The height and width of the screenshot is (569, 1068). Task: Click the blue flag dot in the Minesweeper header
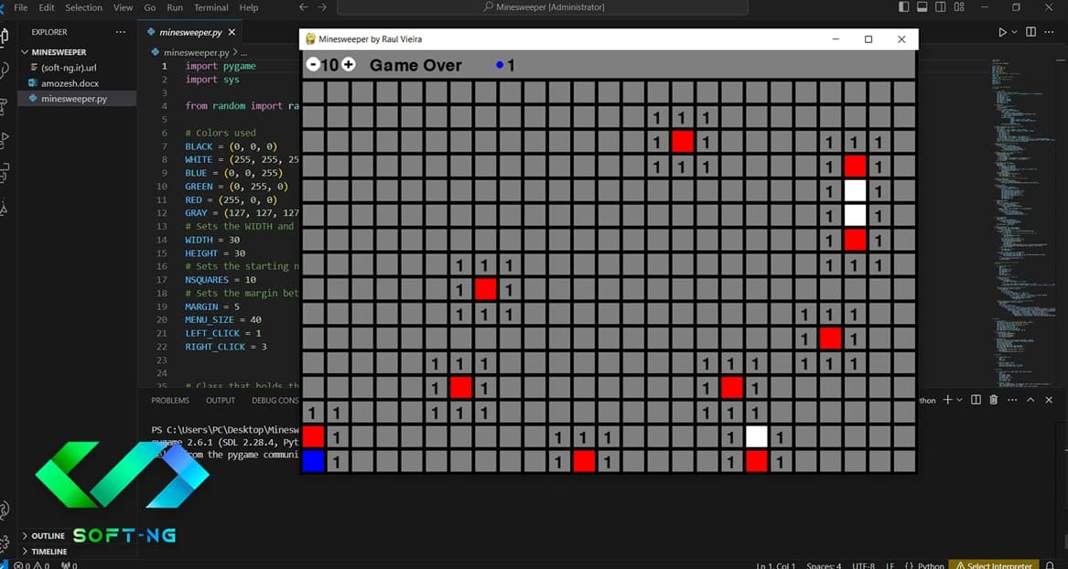click(500, 65)
